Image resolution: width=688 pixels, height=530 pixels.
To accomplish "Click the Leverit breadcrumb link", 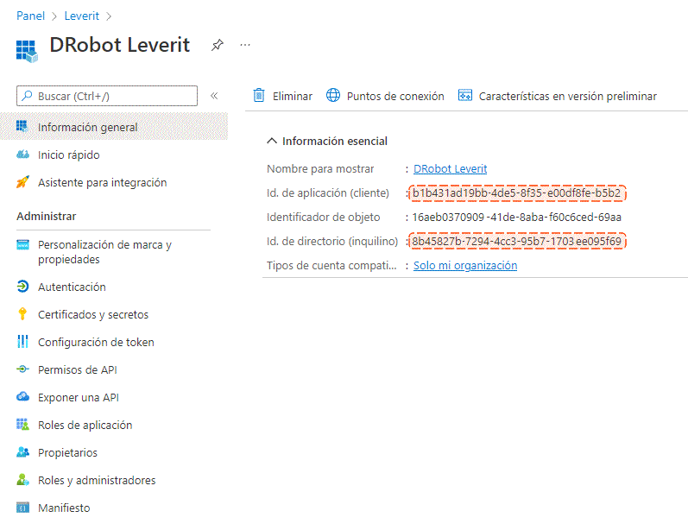I will 82,16.
